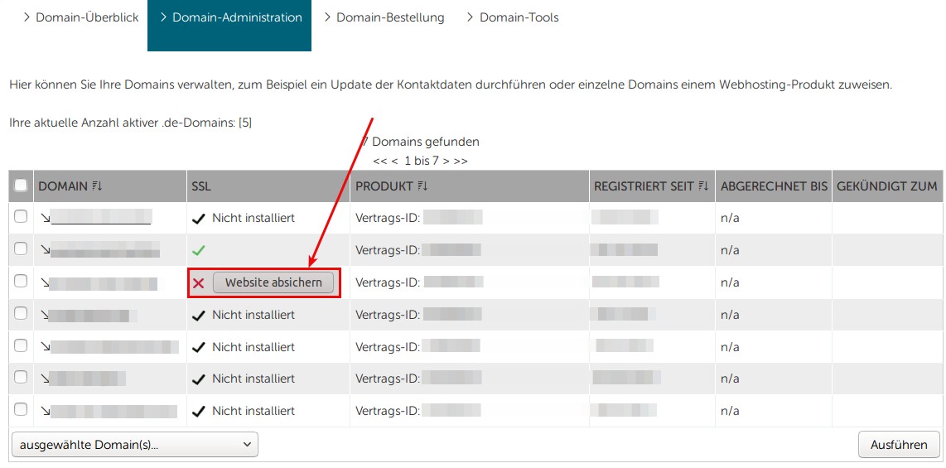The width and height of the screenshot is (946, 468).
Task: Click the black check icon in the first row
Action: (199, 219)
